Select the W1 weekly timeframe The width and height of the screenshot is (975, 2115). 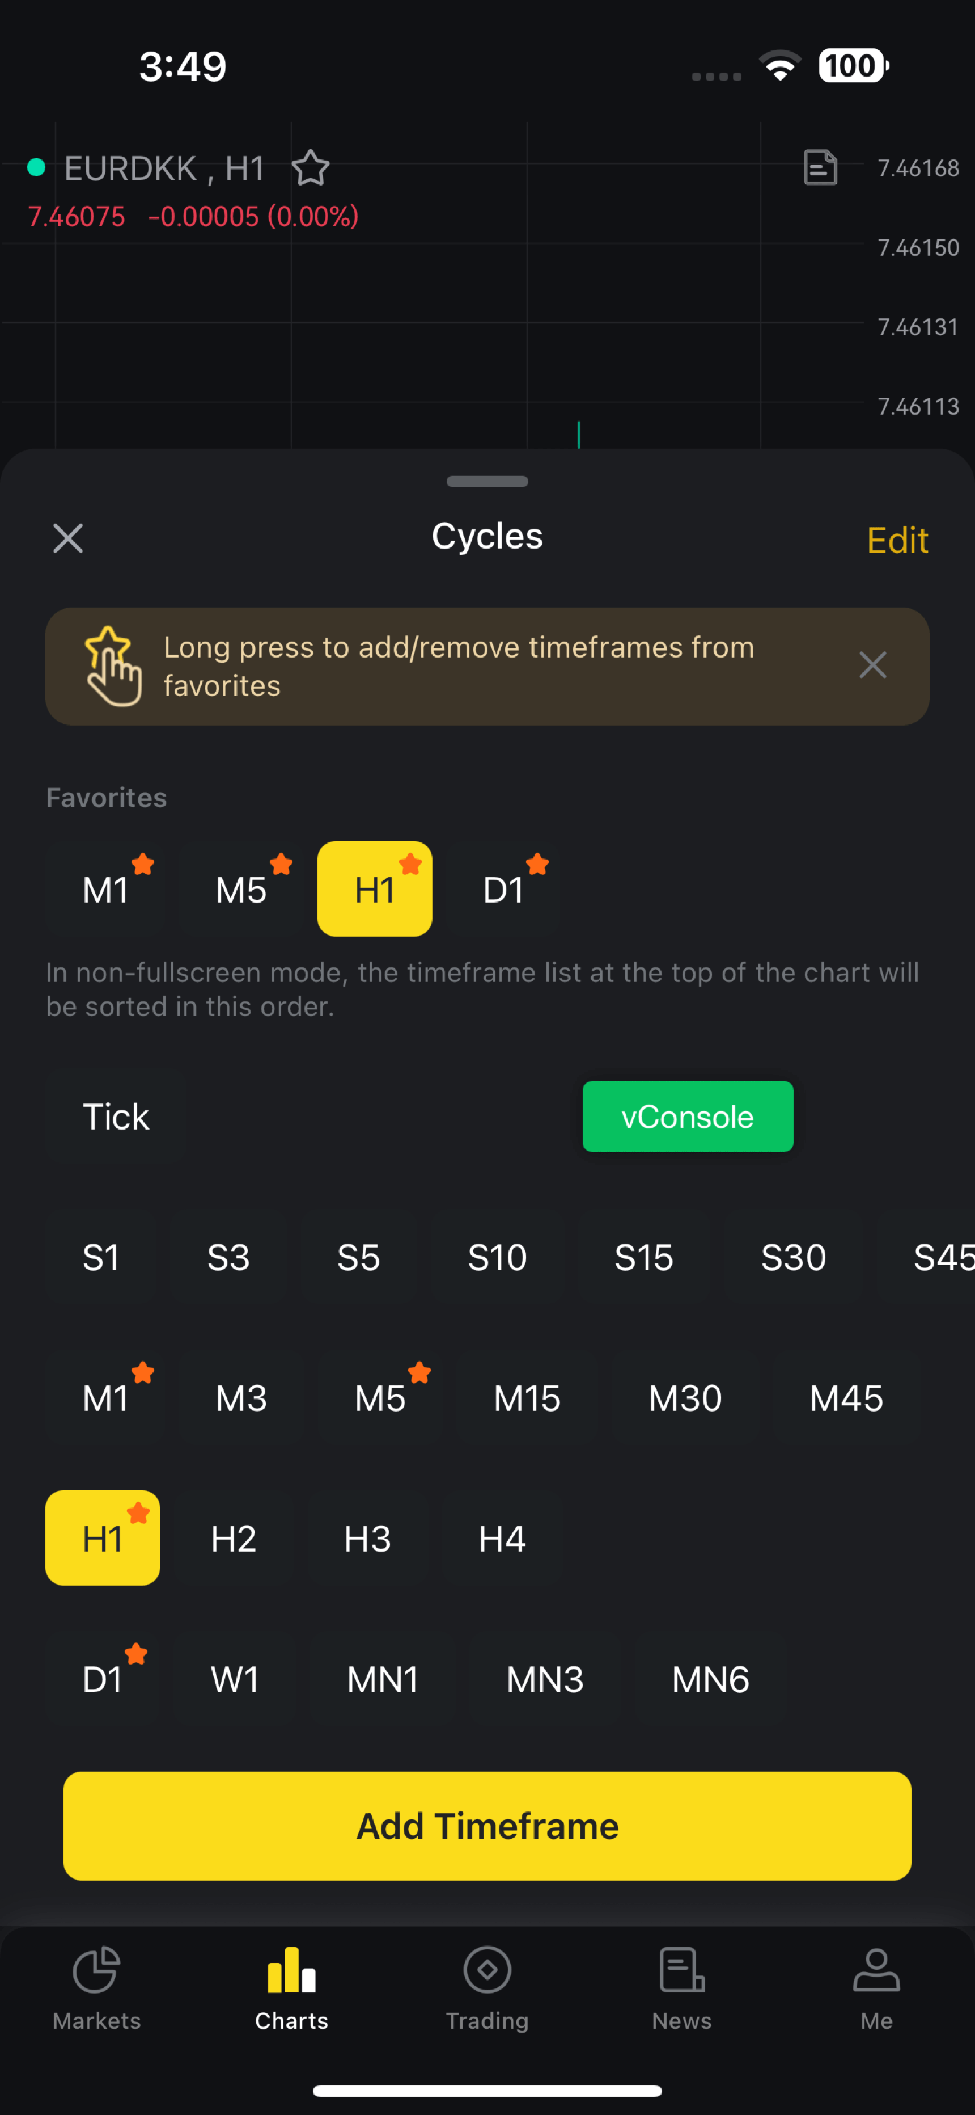tap(236, 1679)
